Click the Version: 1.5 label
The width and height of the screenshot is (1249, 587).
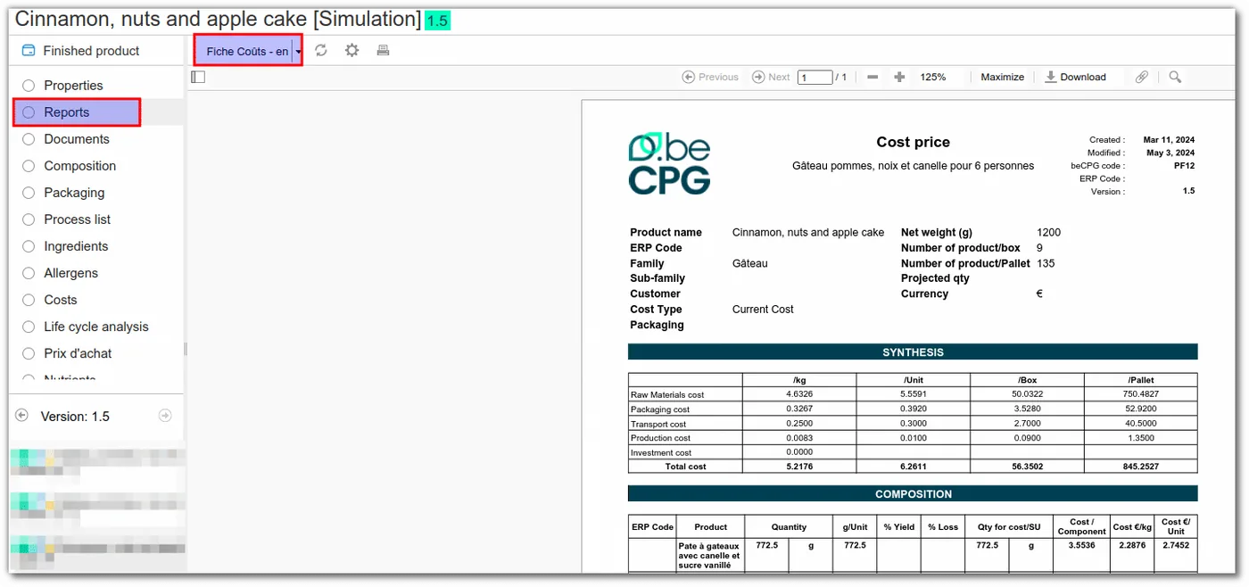75,417
